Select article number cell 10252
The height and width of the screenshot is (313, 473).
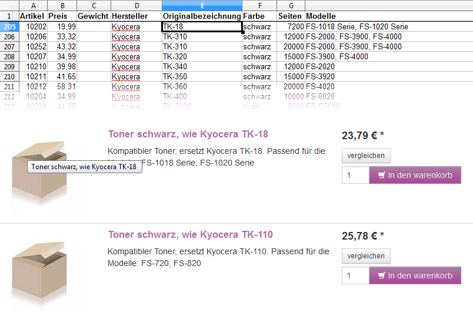(x=33, y=47)
